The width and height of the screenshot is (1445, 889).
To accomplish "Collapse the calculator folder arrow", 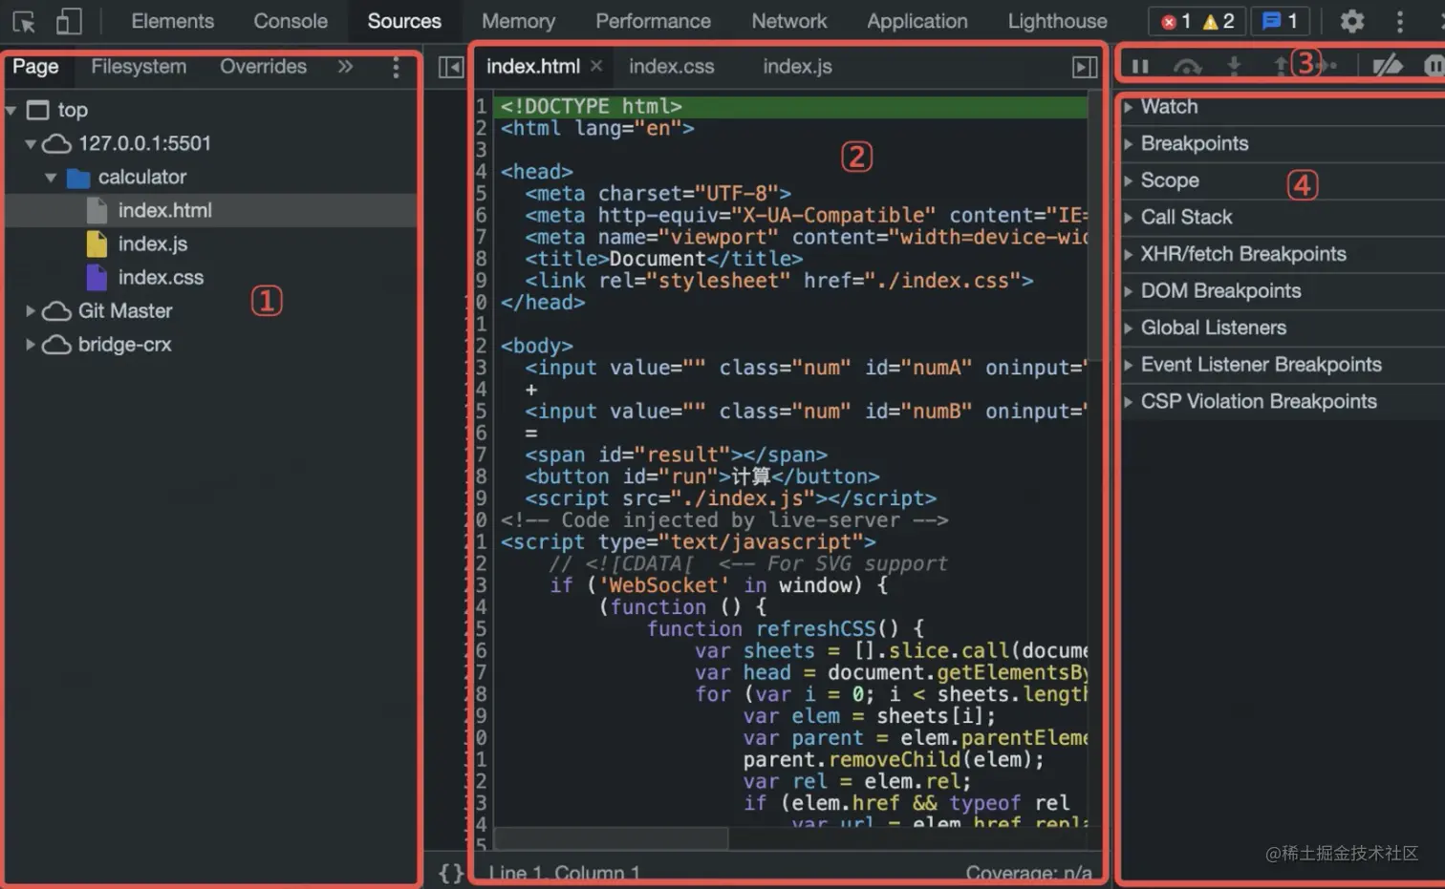I will [x=51, y=178].
